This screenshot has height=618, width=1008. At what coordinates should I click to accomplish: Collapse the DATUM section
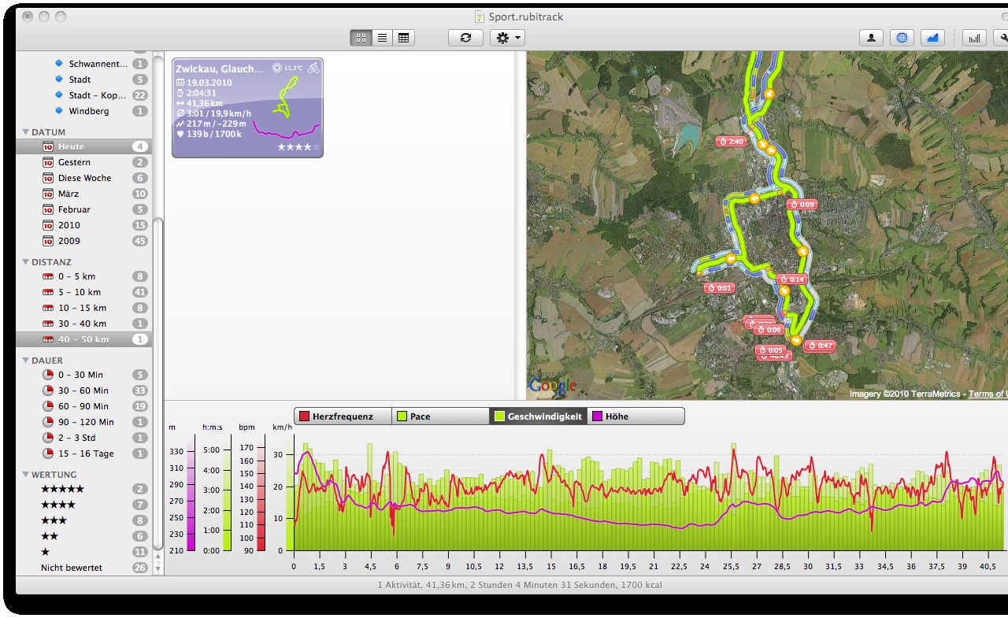[x=25, y=132]
